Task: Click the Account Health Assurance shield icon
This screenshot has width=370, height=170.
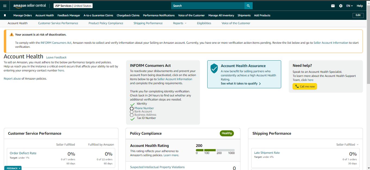Action: [214, 68]
